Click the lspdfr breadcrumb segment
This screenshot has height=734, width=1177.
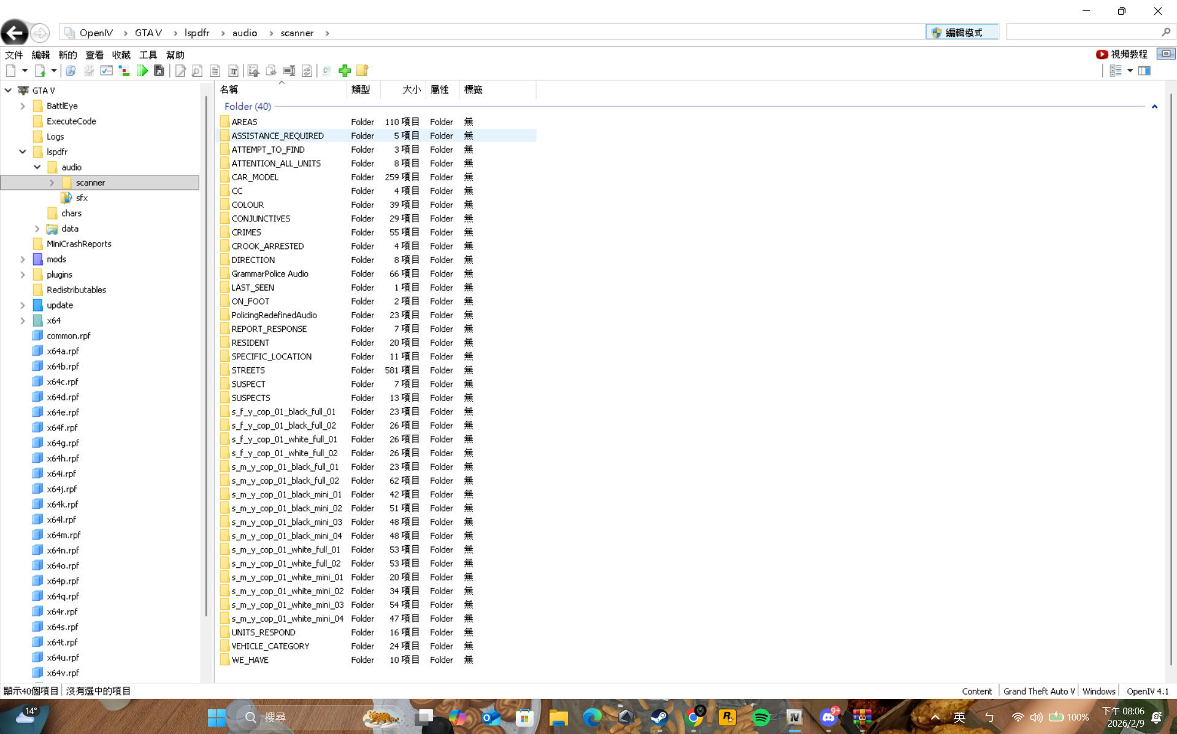(x=197, y=32)
